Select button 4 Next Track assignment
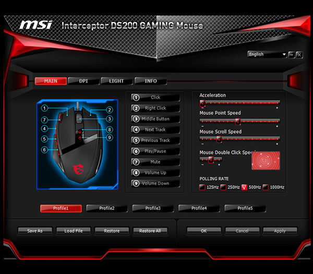This screenshot has height=274, width=313. 155,129
